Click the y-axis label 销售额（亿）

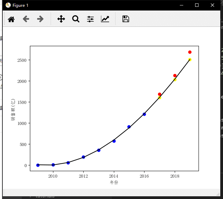(x=13, y=108)
